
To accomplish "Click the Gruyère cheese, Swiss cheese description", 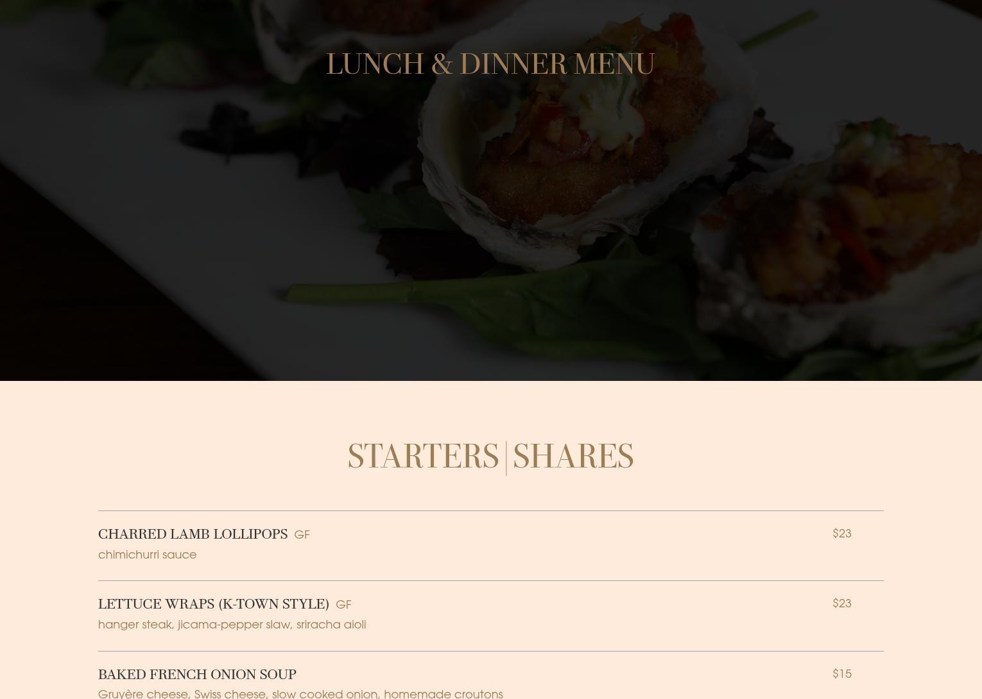I will [x=300, y=693].
